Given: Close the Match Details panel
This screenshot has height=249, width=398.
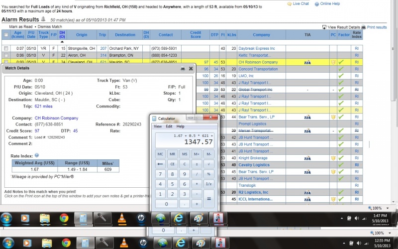Looking at the screenshot, I should pos(191,68).
